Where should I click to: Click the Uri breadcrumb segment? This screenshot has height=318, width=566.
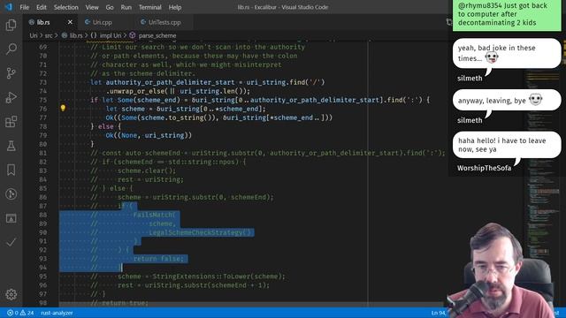(34, 35)
